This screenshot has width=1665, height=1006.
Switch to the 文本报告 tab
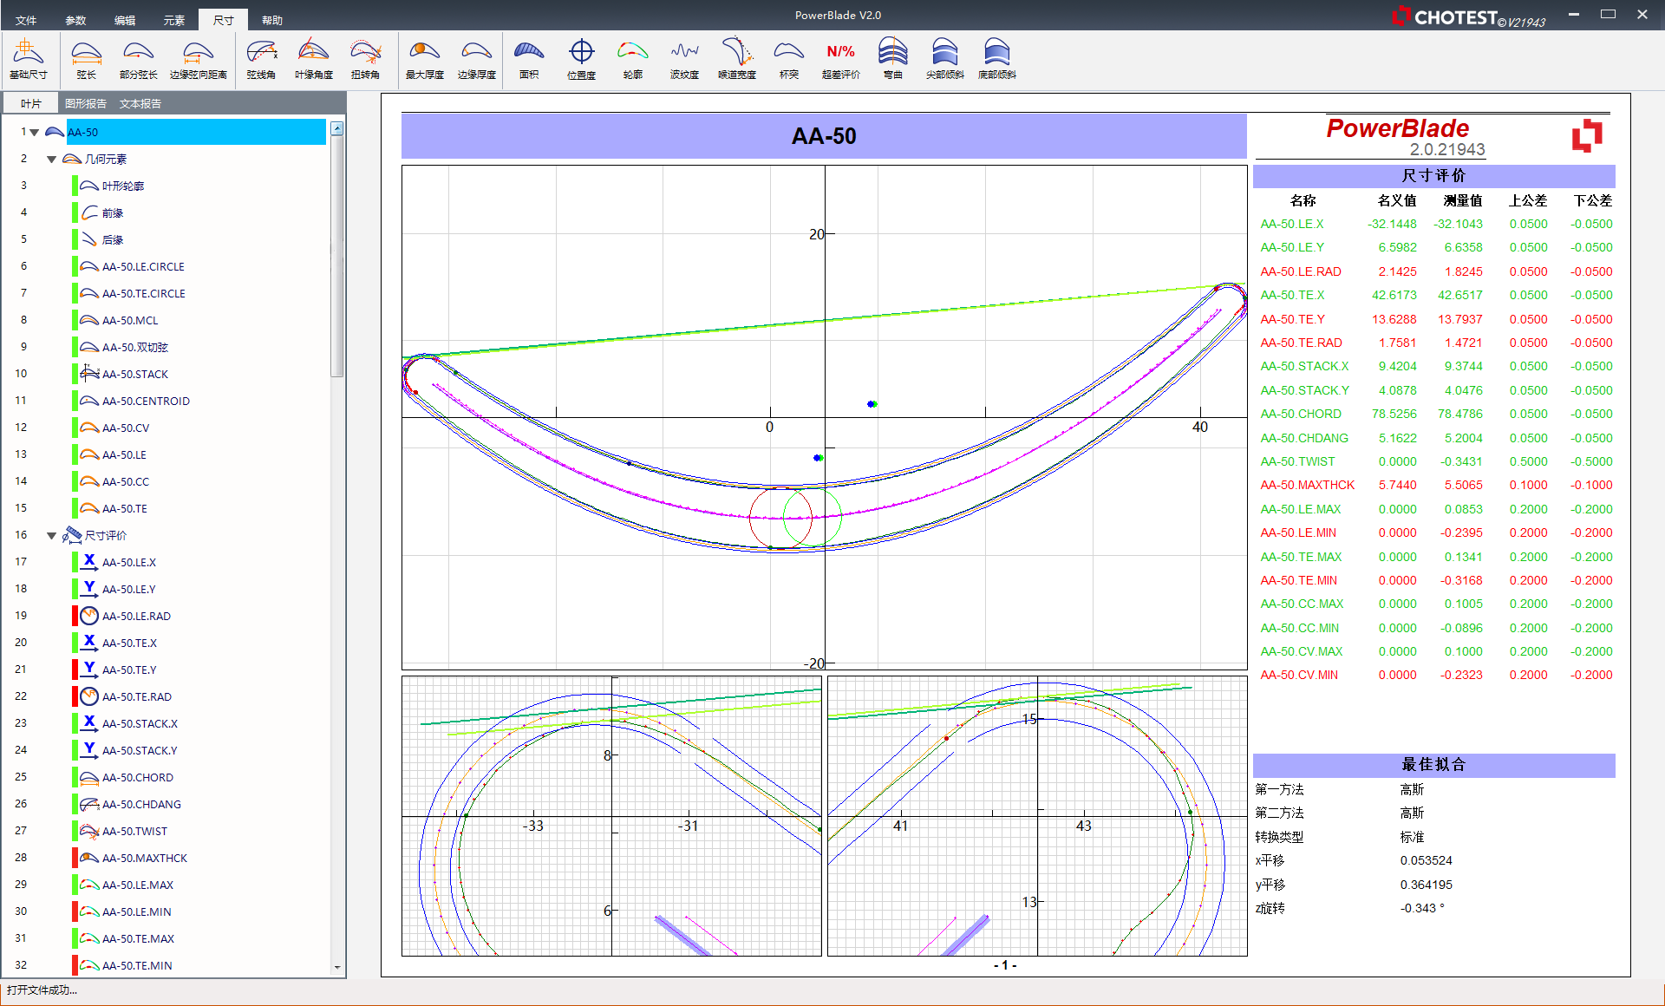140,103
